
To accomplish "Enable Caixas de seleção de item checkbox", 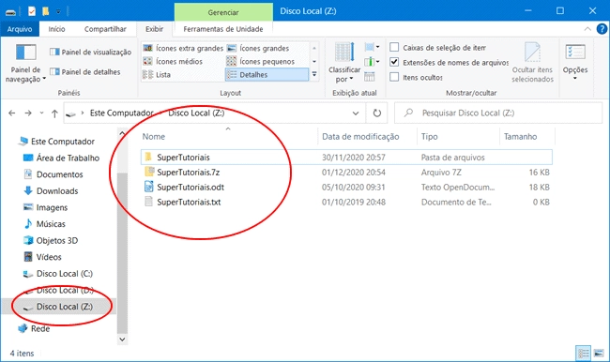I will (394, 48).
